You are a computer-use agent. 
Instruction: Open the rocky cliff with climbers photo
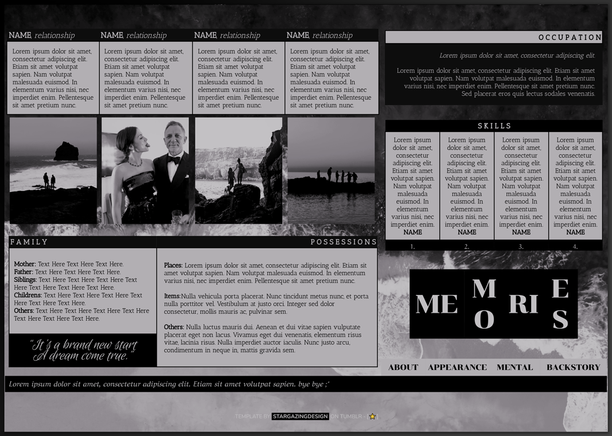239,171
